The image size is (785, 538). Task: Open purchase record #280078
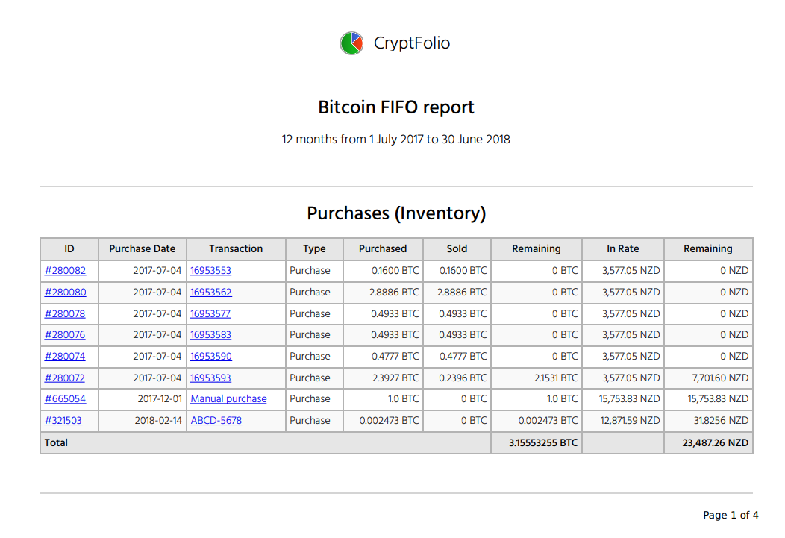click(66, 313)
